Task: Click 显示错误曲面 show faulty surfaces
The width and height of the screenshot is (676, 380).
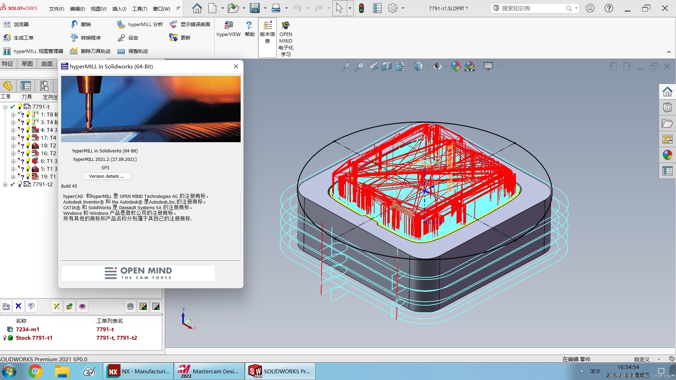Action: [x=190, y=24]
